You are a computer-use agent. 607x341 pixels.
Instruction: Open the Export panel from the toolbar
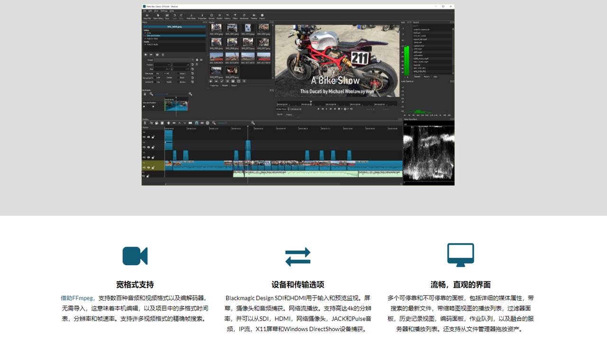tap(262, 16)
